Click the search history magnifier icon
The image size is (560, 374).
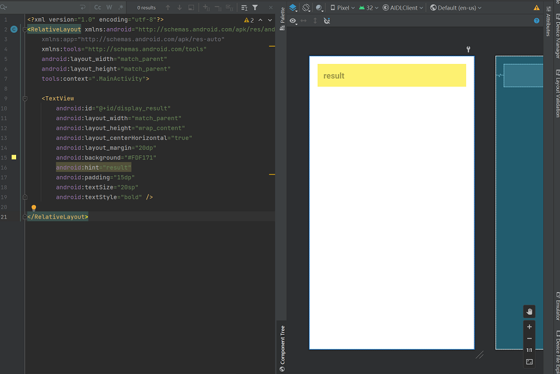coord(4,7)
